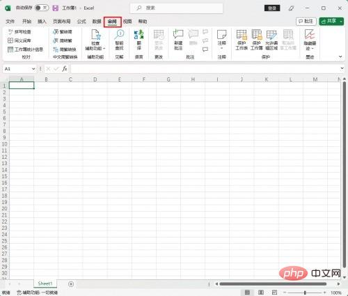Switch to the 数据 Data tab
Screen dimensions: 348x296
97,22
